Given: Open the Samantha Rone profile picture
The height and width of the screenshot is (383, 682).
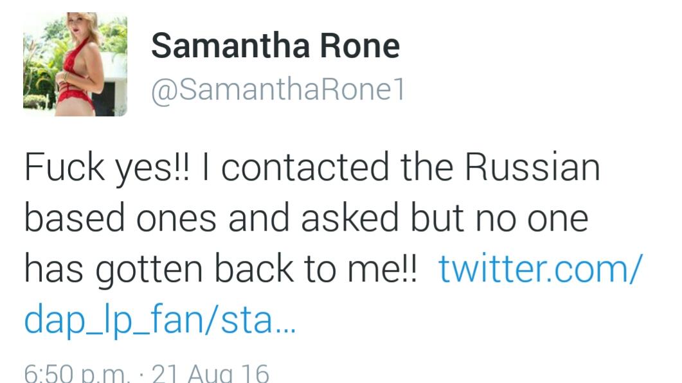Looking at the screenshot, I should (75, 64).
